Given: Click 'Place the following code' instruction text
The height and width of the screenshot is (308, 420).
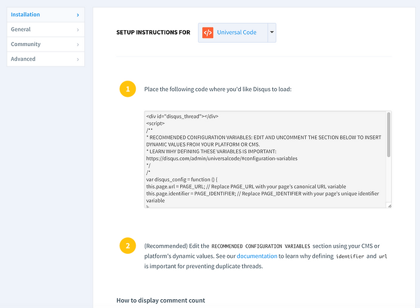Looking at the screenshot, I should 218,89.
